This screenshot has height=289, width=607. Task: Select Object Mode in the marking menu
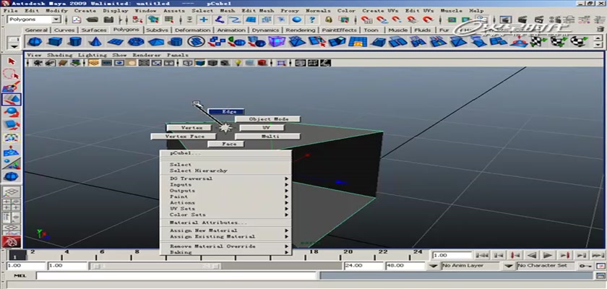tap(268, 119)
